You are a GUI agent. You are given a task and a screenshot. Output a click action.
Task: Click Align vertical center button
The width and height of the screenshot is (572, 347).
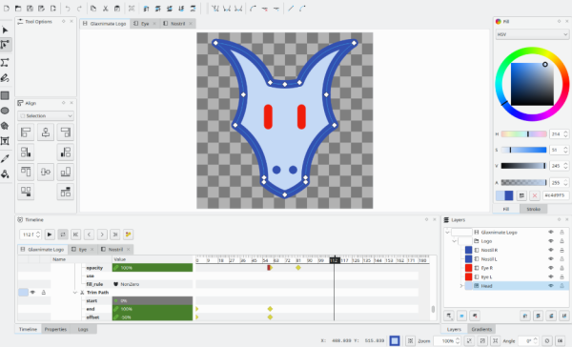[x=46, y=172]
